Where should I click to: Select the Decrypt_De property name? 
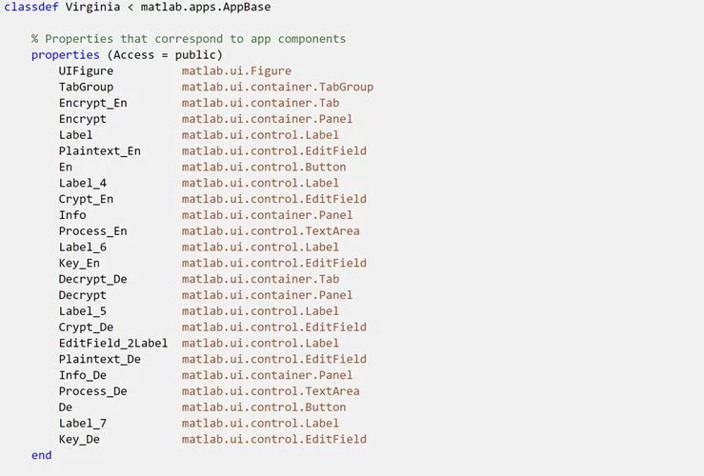(92, 279)
